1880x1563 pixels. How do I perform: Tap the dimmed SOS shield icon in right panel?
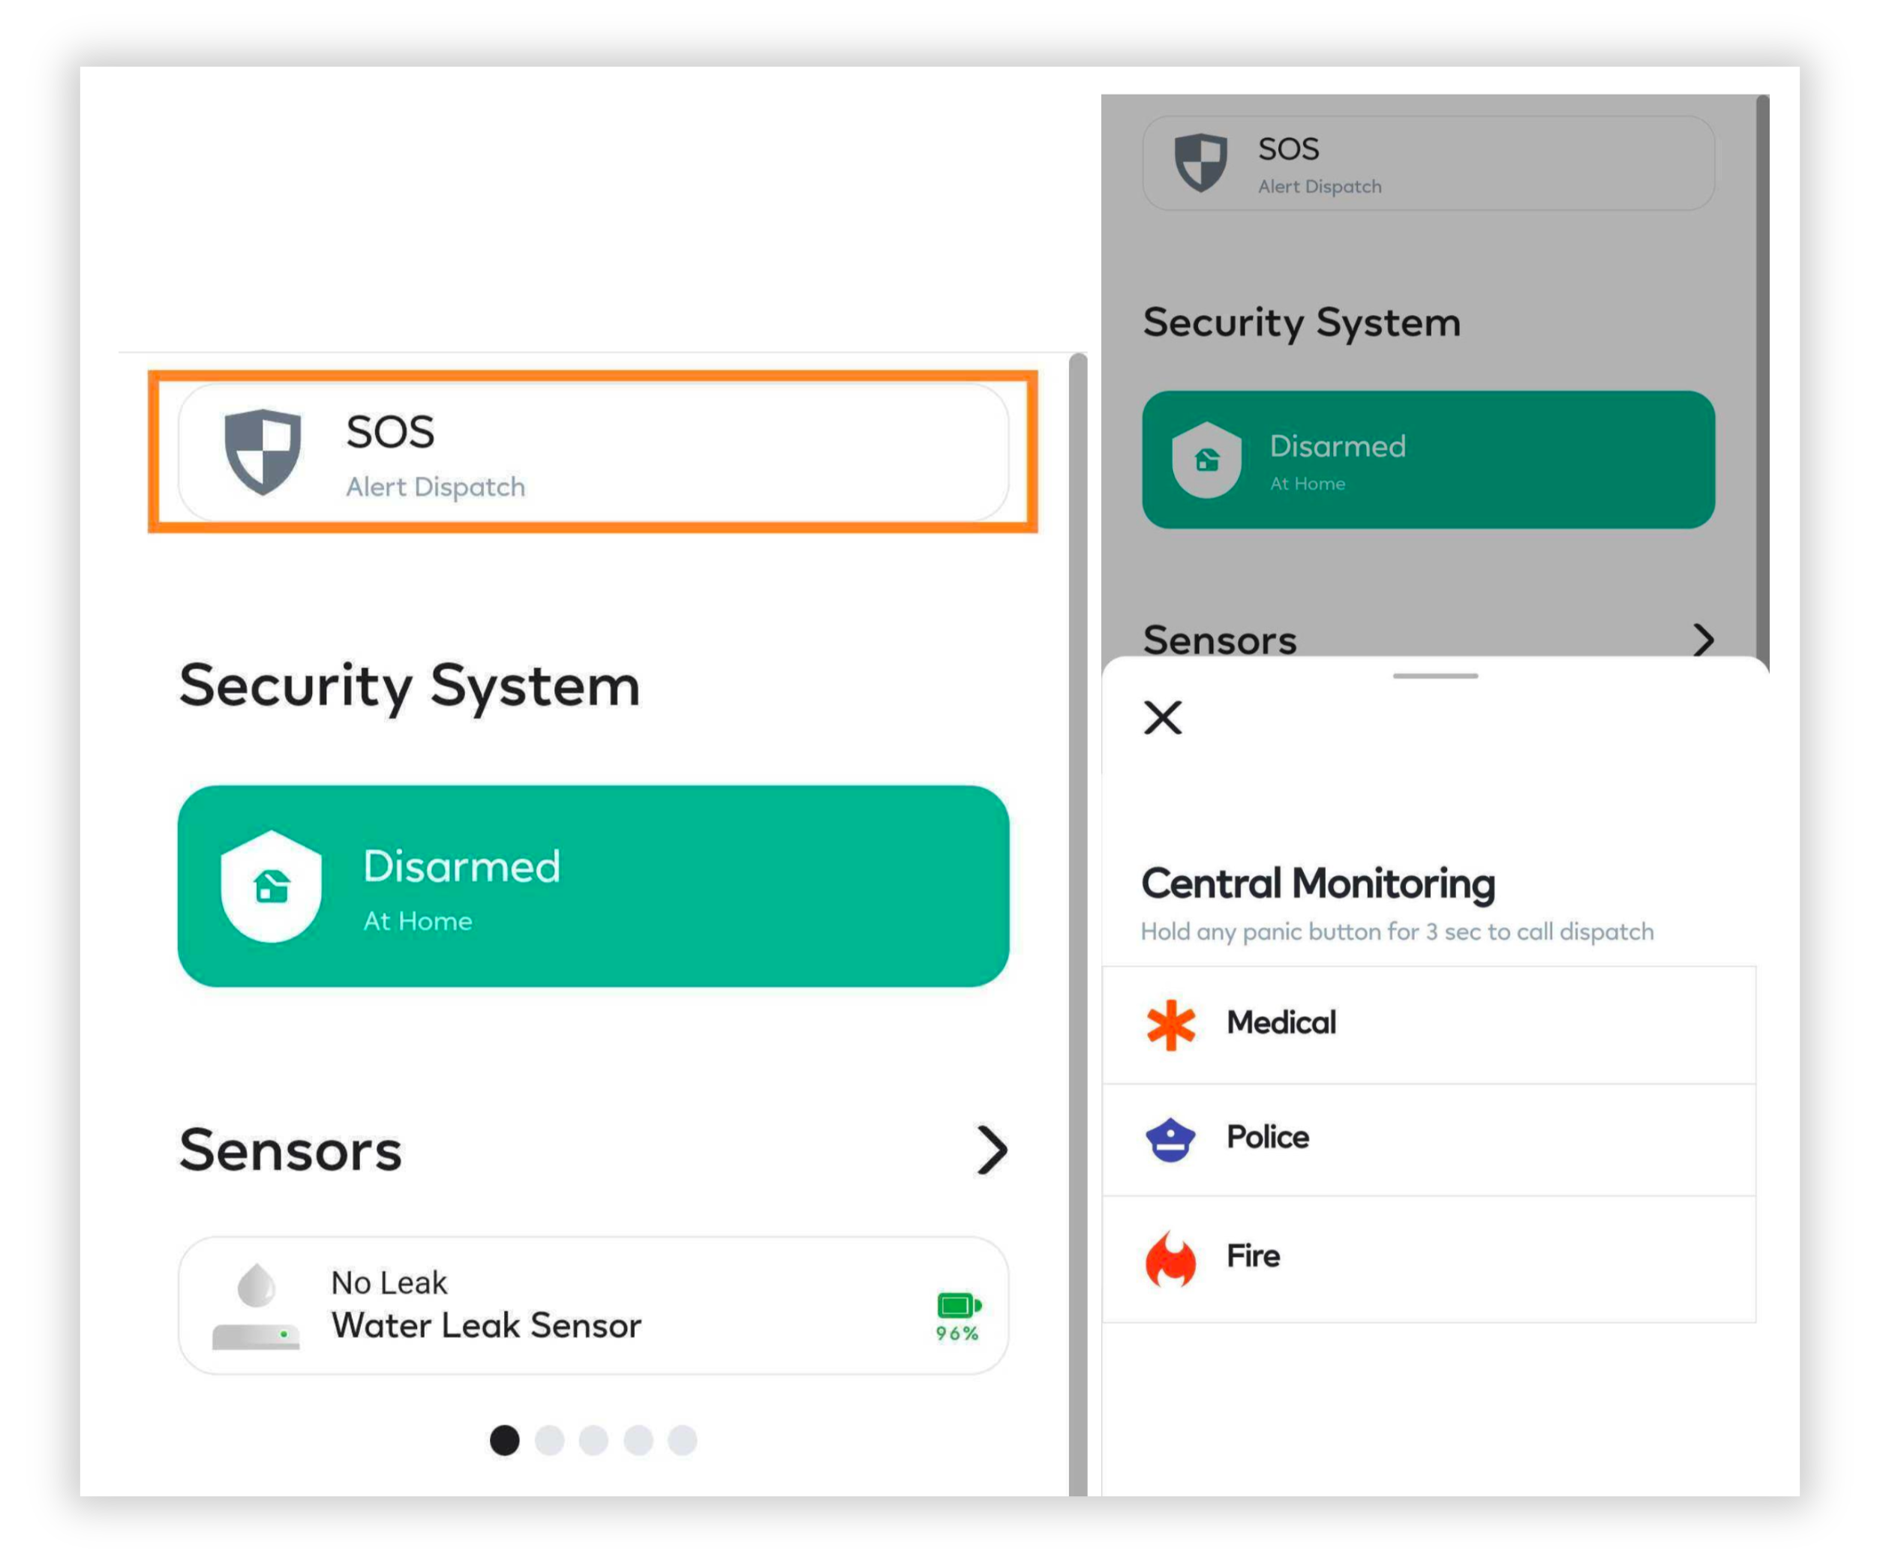[x=1200, y=163]
